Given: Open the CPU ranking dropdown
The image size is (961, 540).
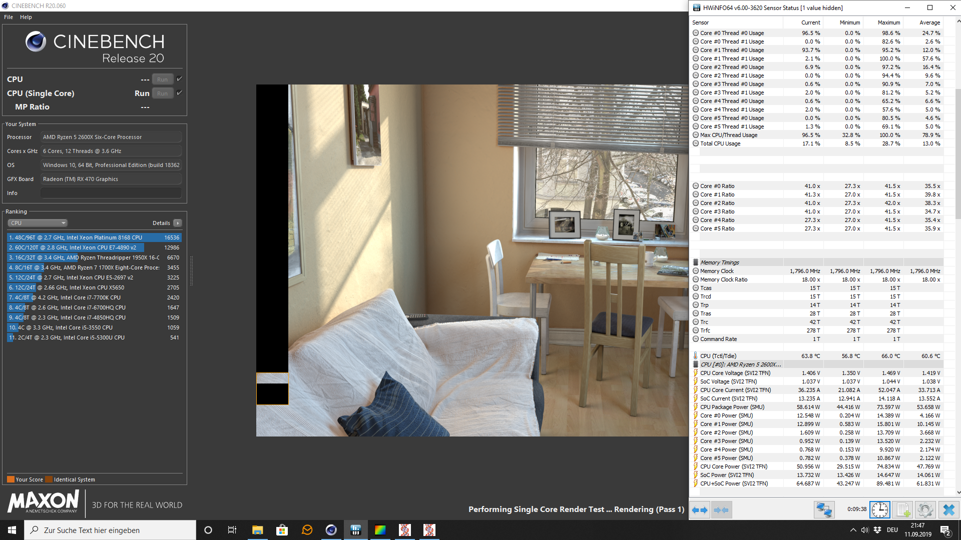Looking at the screenshot, I should (x=38, y=223).
